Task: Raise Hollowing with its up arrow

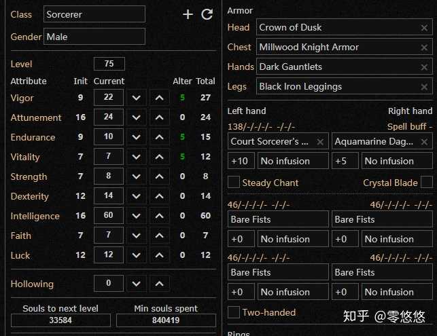Action: pyautogui.click(x=159, y=284)
